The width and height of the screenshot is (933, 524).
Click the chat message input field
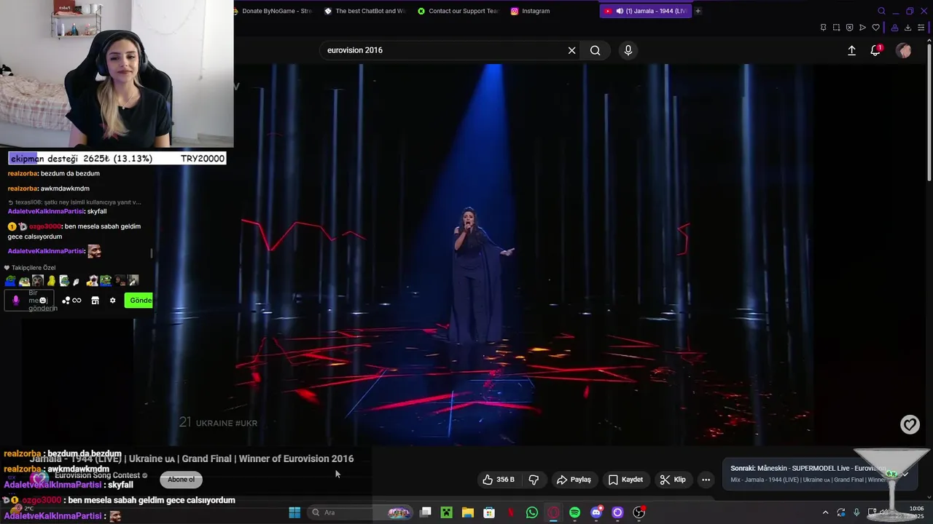[29, 300]
